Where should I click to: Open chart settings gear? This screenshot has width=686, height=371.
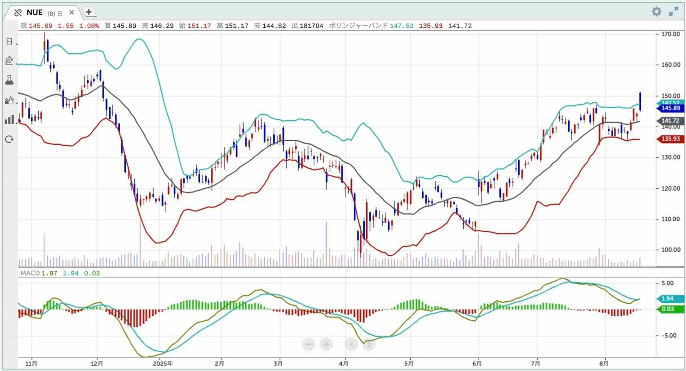[x=656, y=12]
